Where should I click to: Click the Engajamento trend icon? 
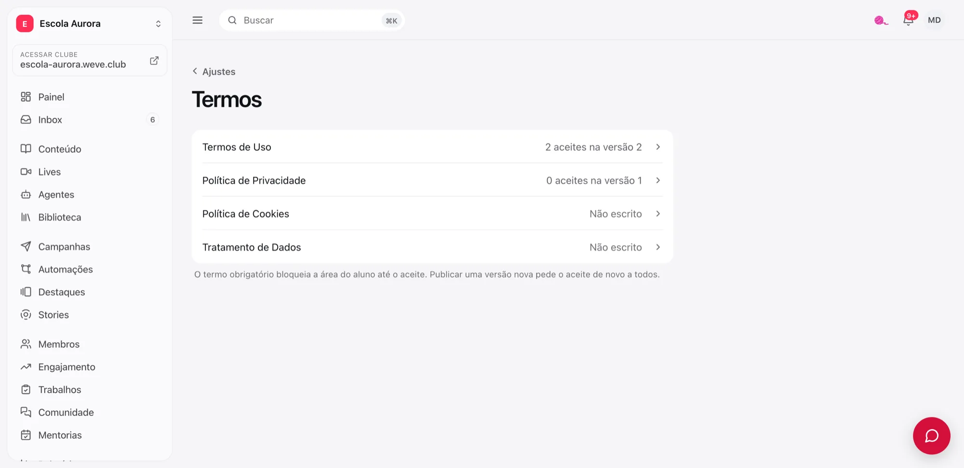[26, 367]
